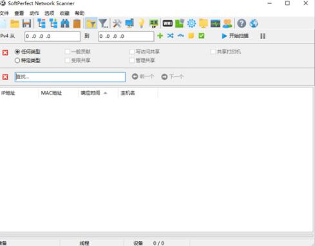Click the users accounts icon
Screen dimensions: 315x246
pyautogui.click(x=227, y=24)
